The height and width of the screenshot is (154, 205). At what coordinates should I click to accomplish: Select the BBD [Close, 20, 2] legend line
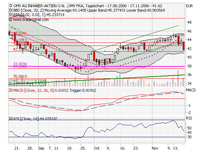(89, 10)
